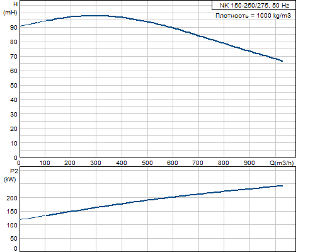Click the left start of the head curve
The height and width of the screenshot is (252, 315).
tap(20, 26)
